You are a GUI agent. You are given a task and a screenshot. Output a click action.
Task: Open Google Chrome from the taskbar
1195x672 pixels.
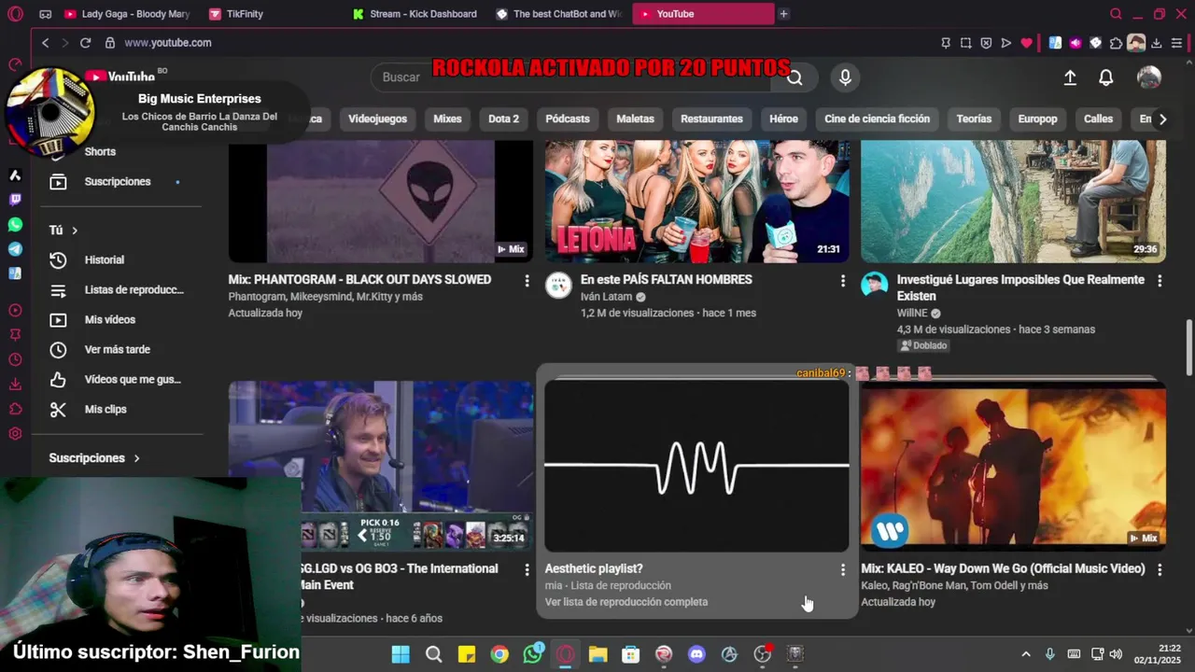[x=499, y=654]
